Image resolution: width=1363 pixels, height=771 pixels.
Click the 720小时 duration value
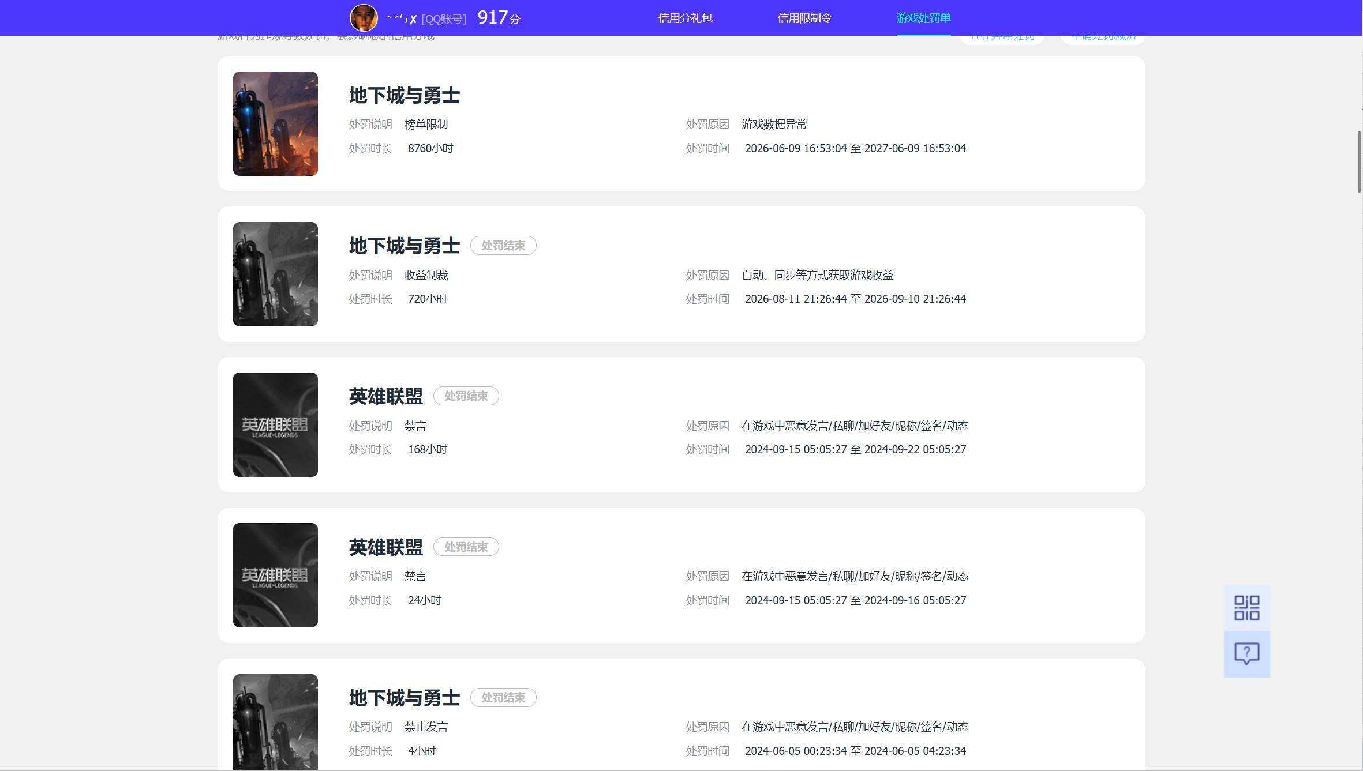tap(428, 299)
